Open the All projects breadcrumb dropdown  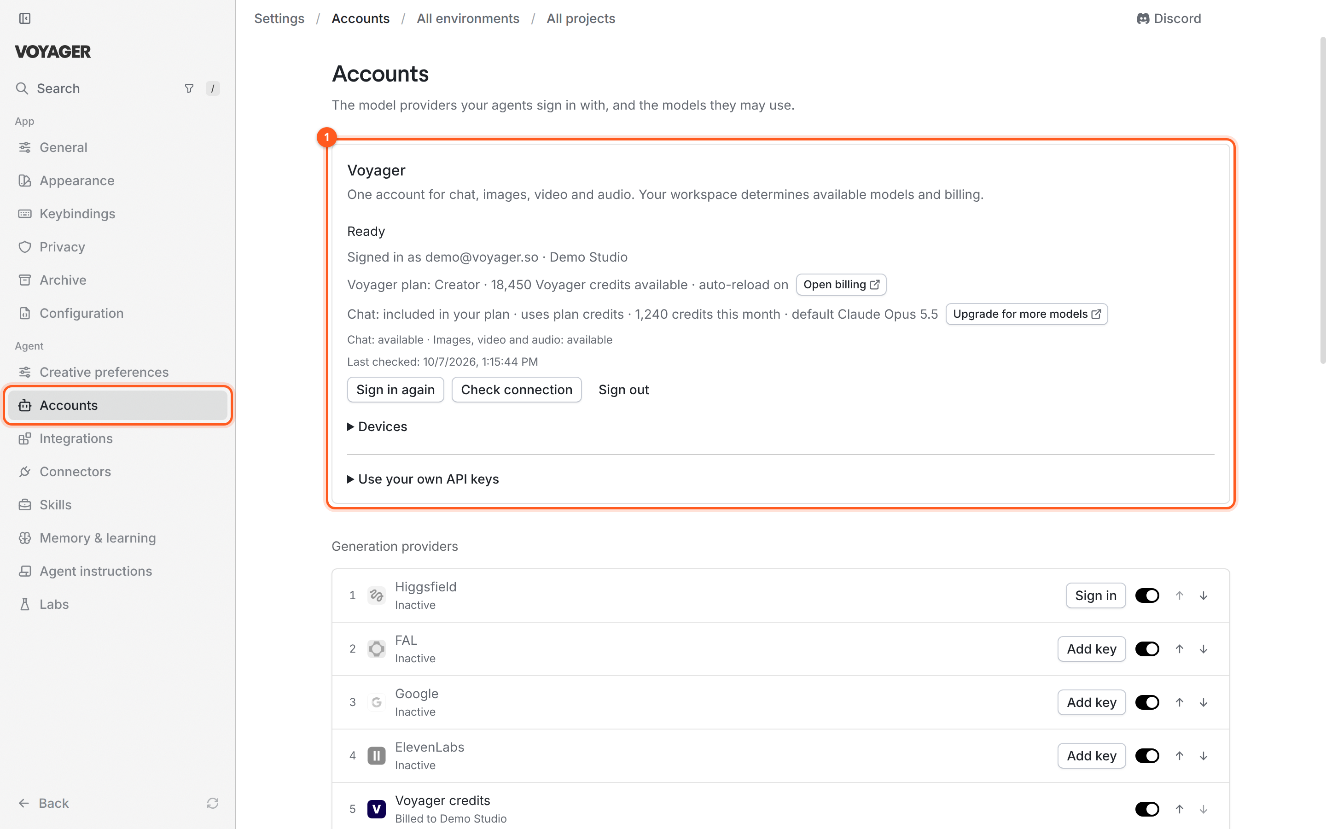coord(581,18)
